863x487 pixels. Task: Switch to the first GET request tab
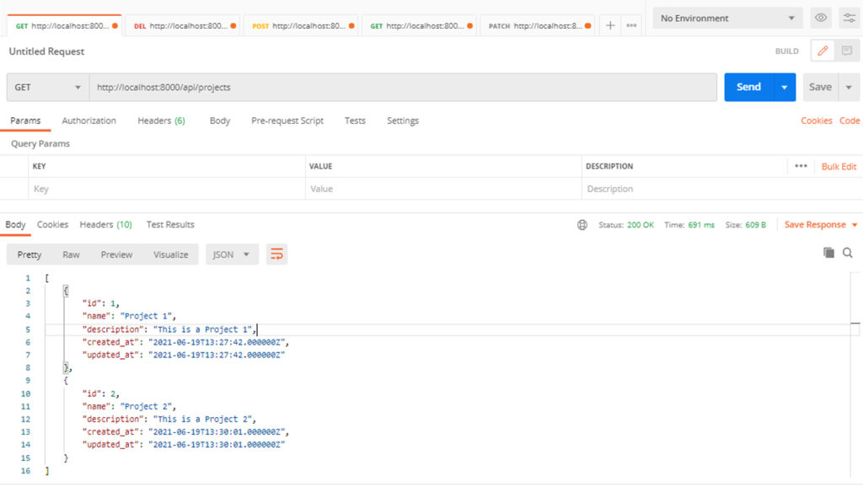(65, 26)
